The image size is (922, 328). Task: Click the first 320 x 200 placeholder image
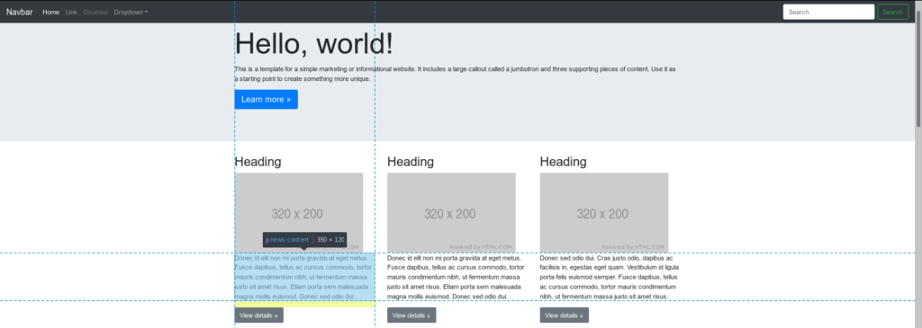299,212
